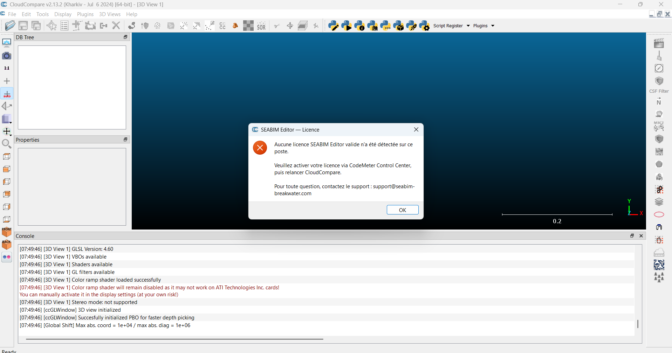This screenshot has width=672, height=353.
Task: Set the Front view cube
Action: click(x=7, y=232)
